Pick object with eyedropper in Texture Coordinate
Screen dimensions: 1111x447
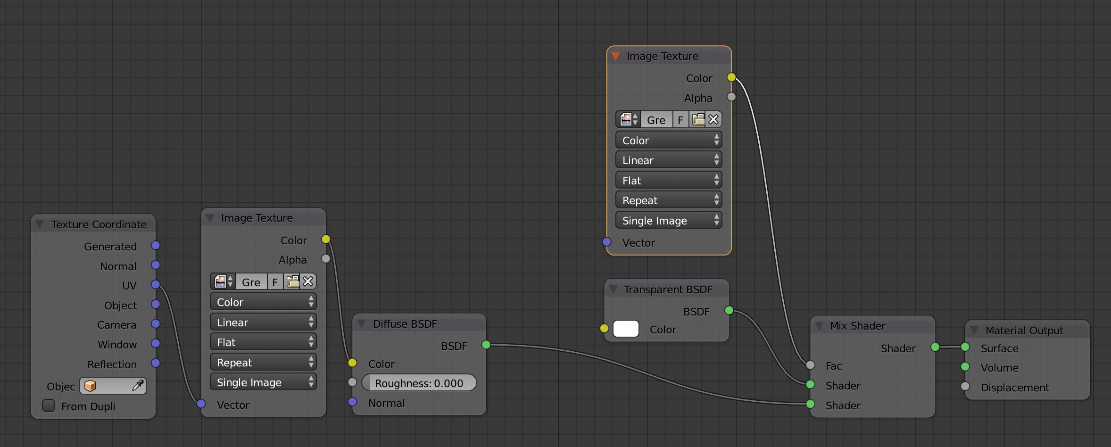[137, 386]
